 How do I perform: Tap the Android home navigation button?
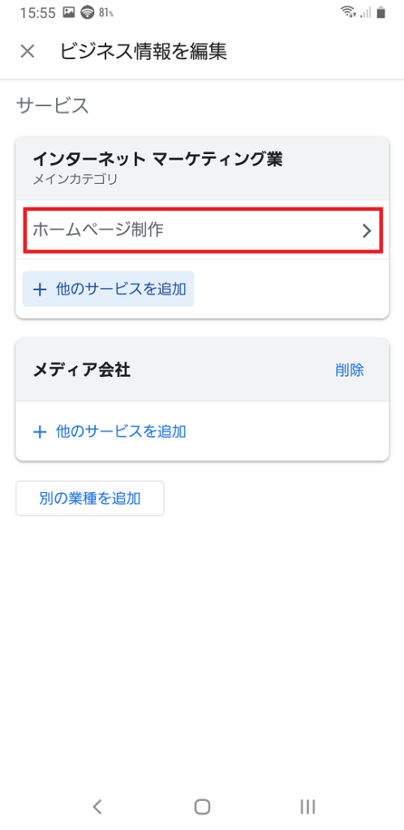coord(202,806)
